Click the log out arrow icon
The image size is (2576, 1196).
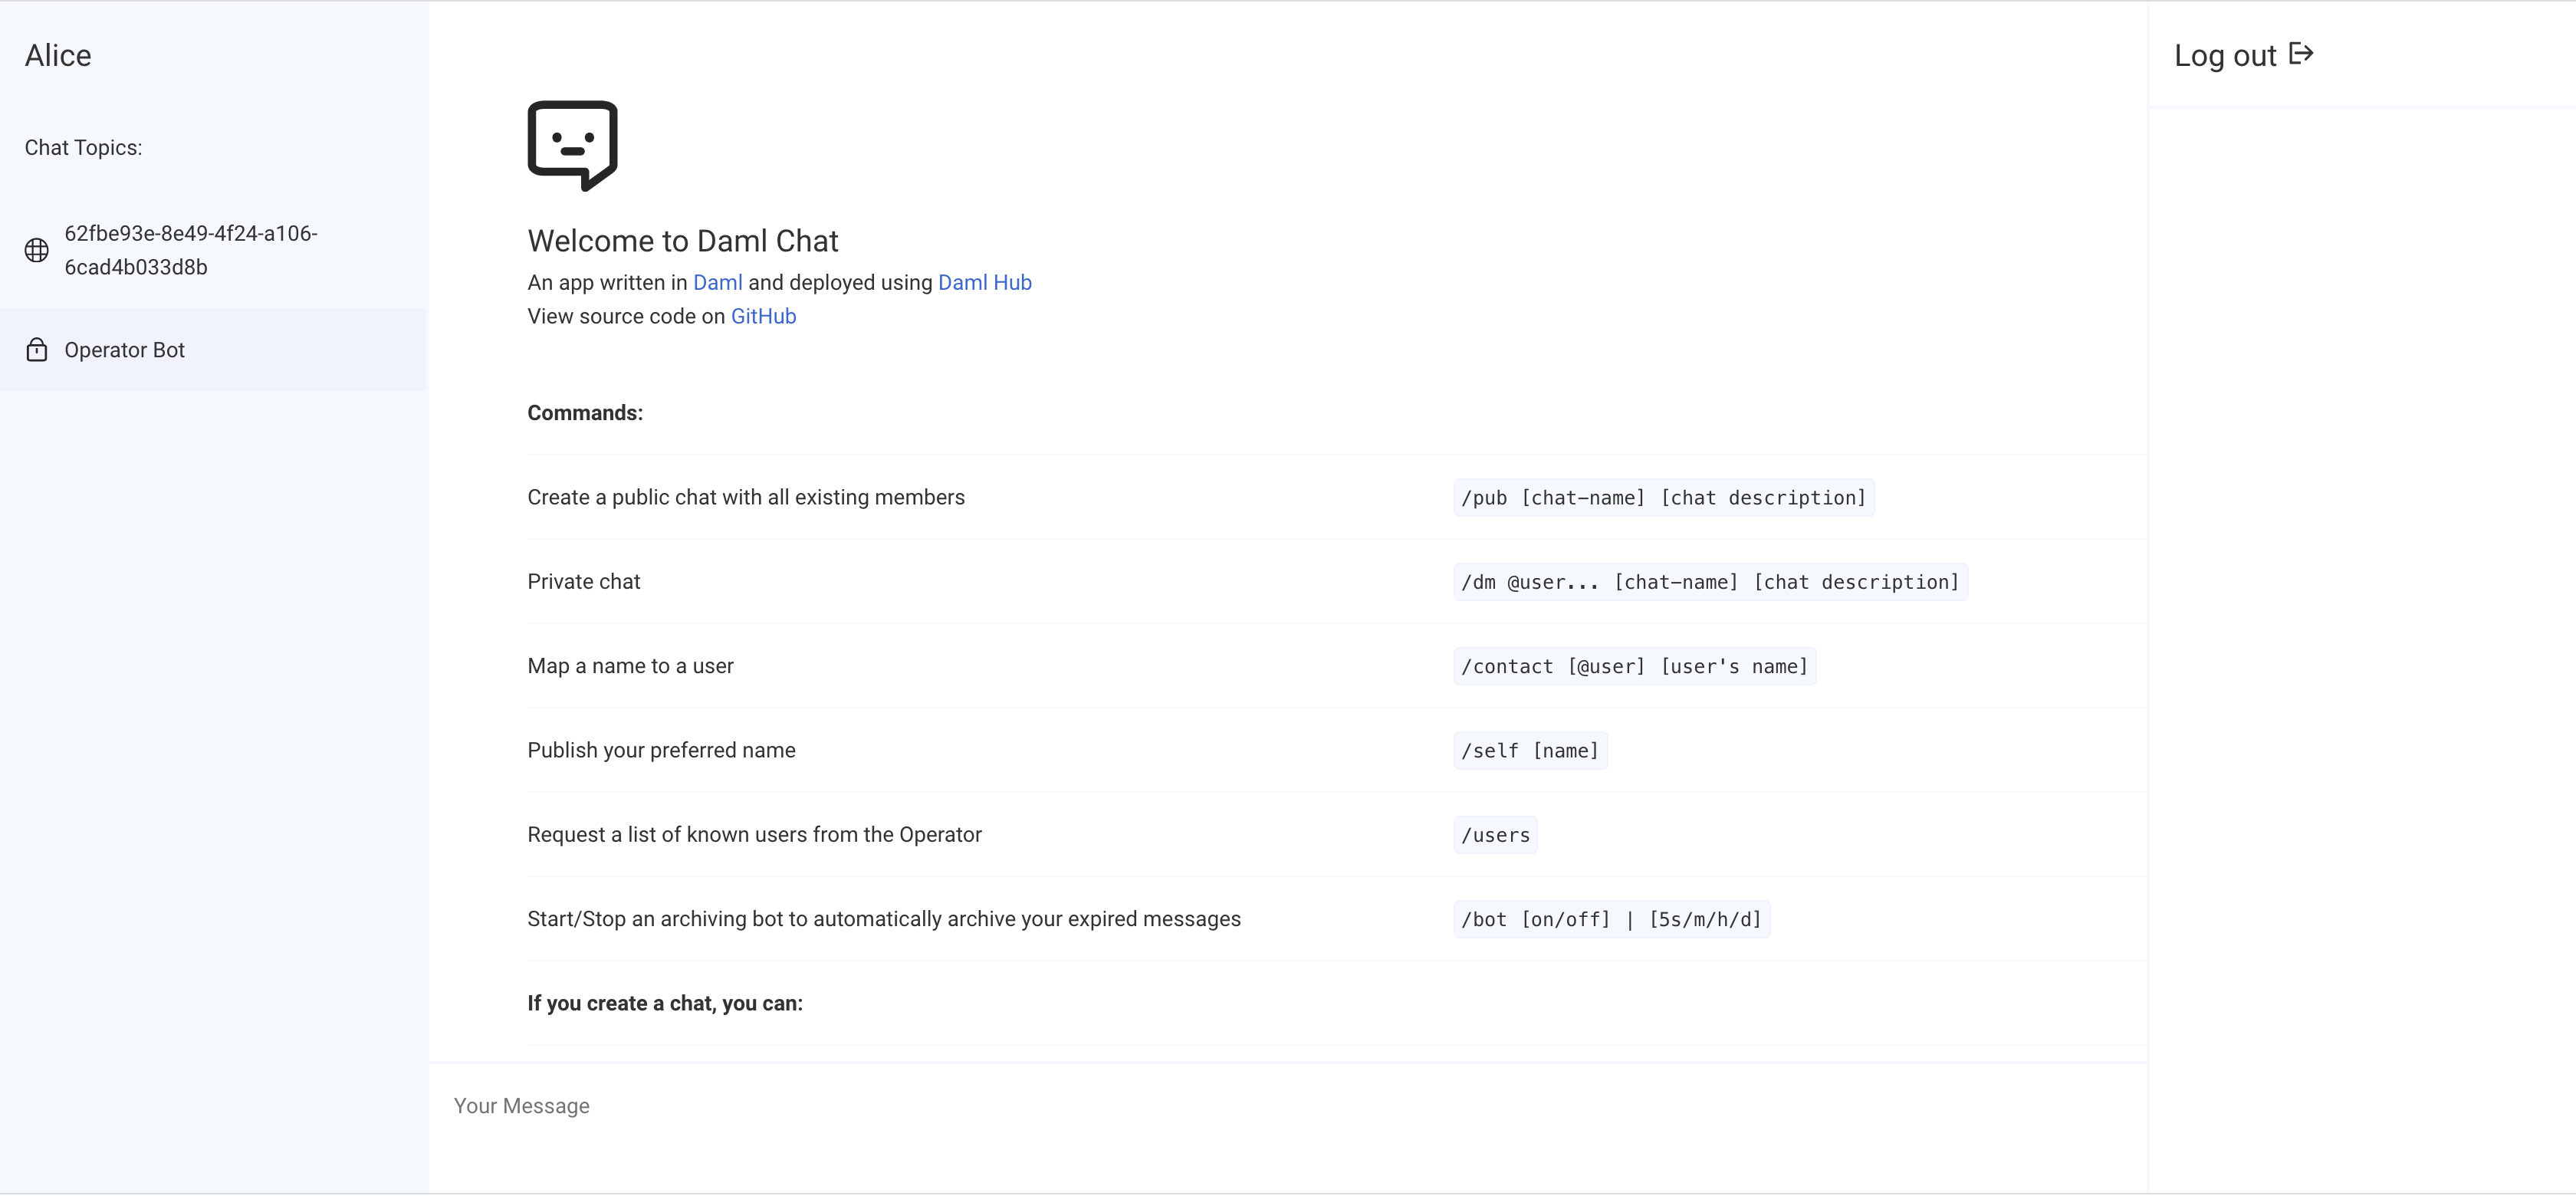coord(2302,54)
